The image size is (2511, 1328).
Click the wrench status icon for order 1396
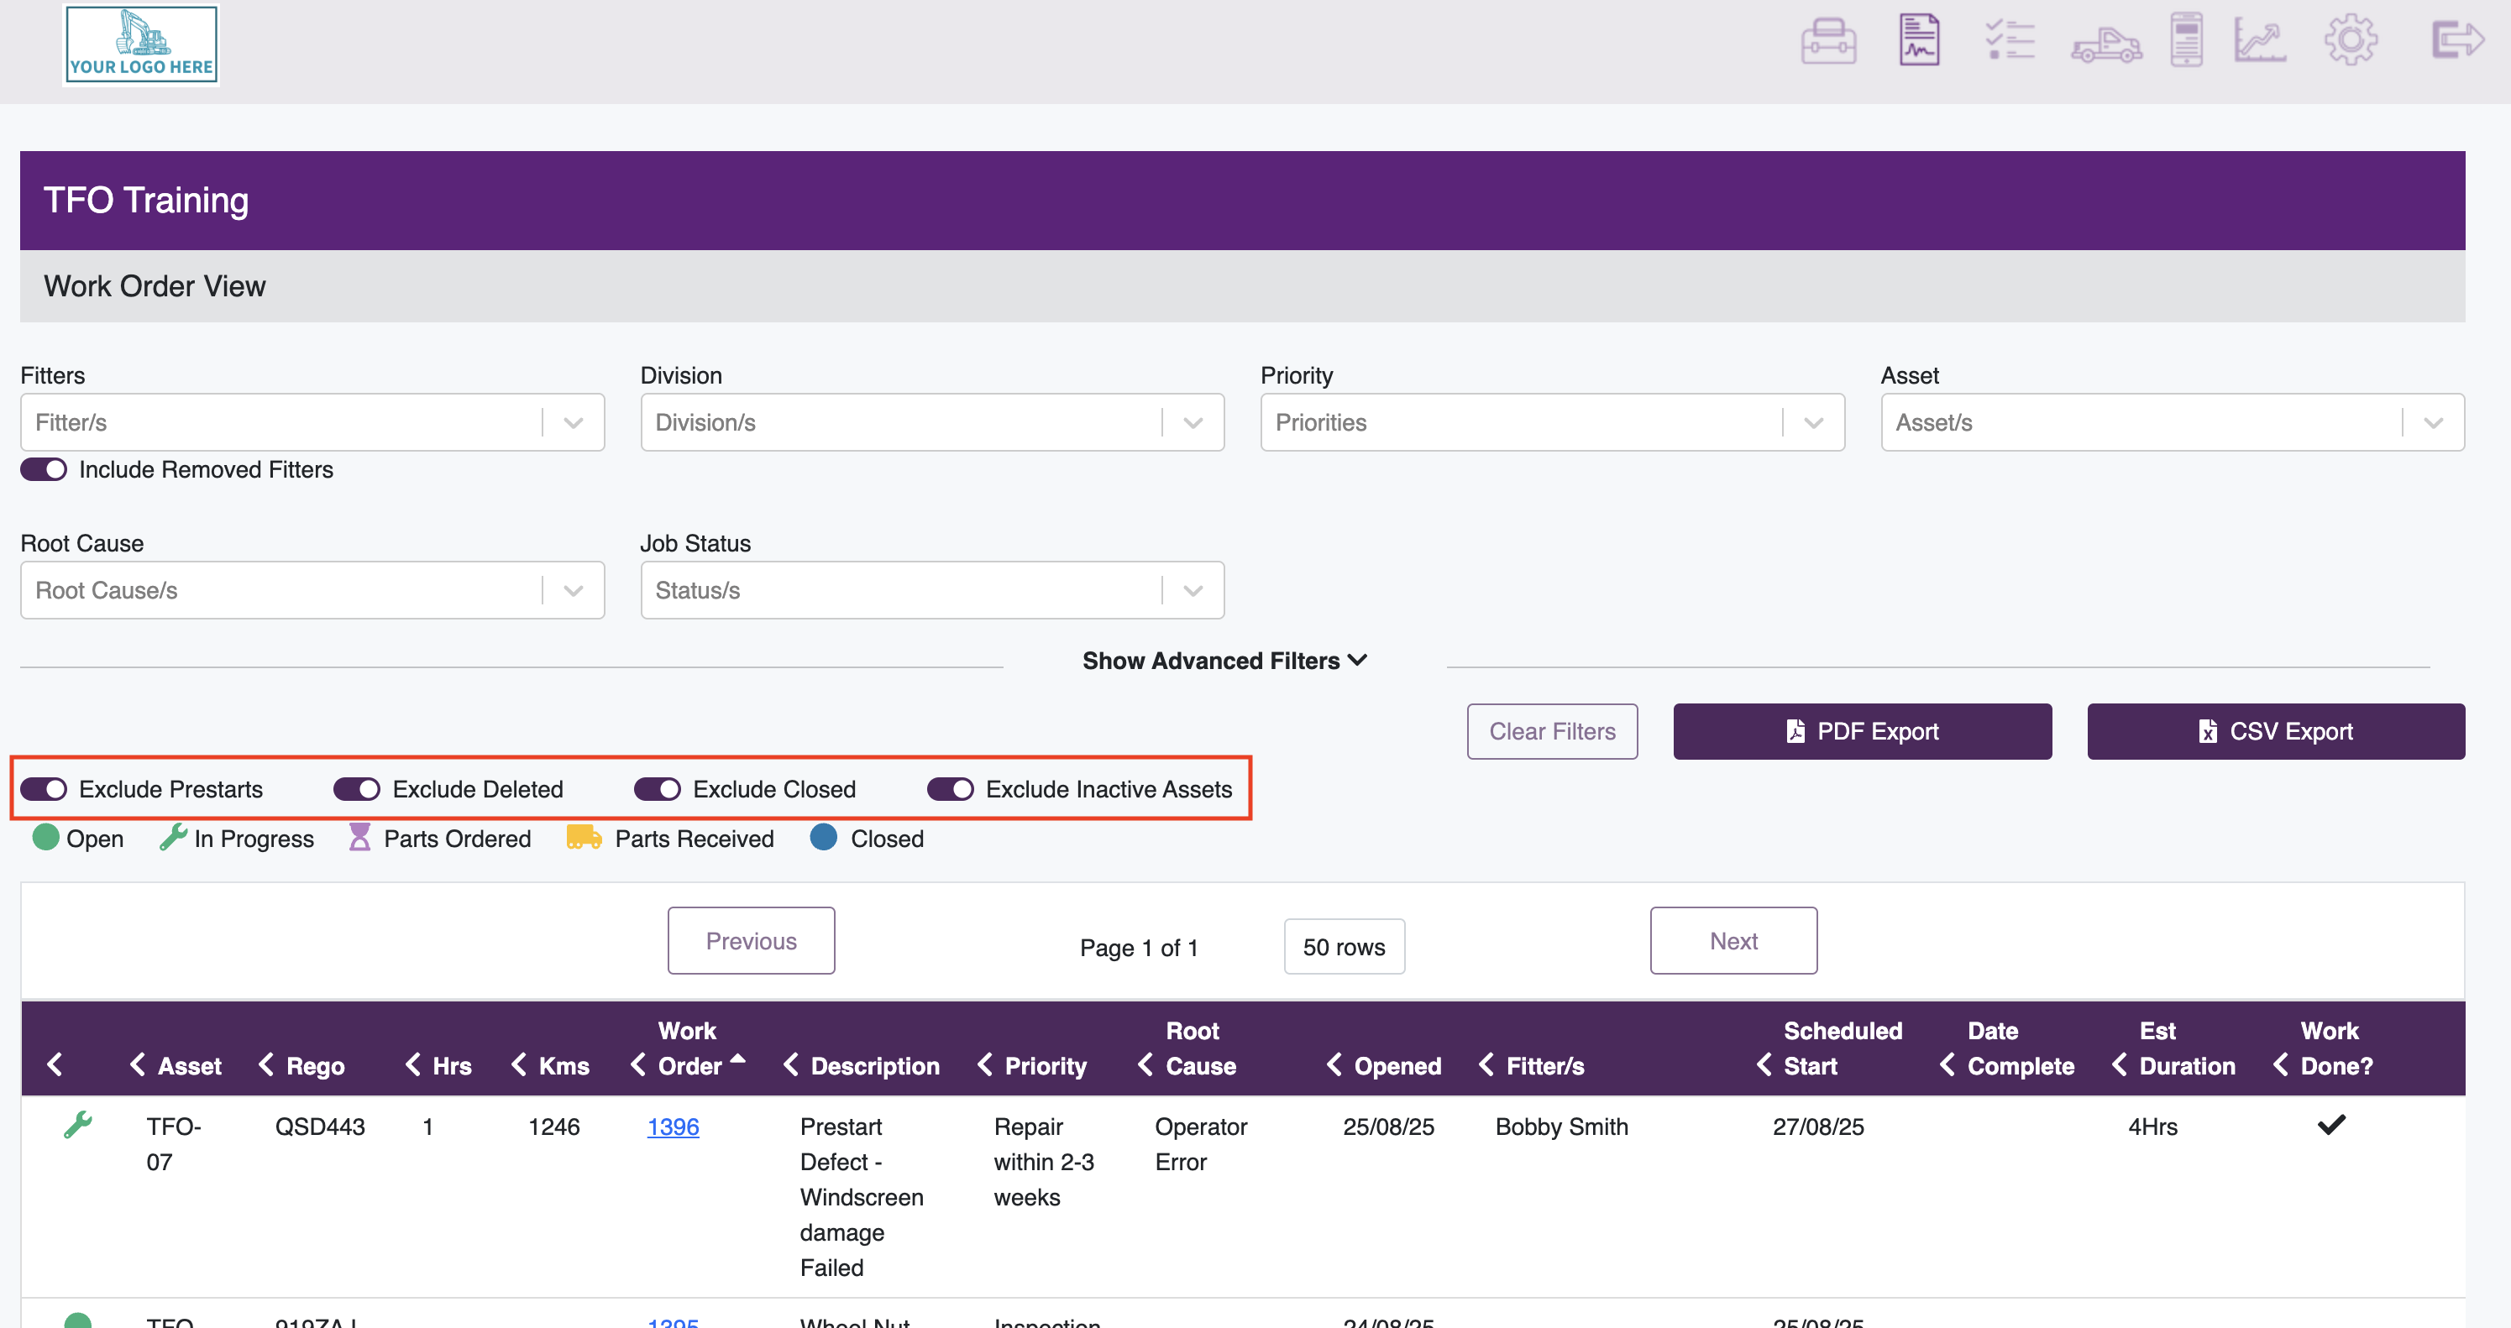[x=78, y=1126]
